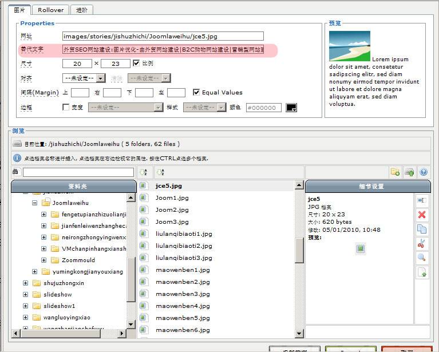This screenshot has height=352, width=439.
Task: Open the help icon in browser toolbar
Action: point(424,172)
